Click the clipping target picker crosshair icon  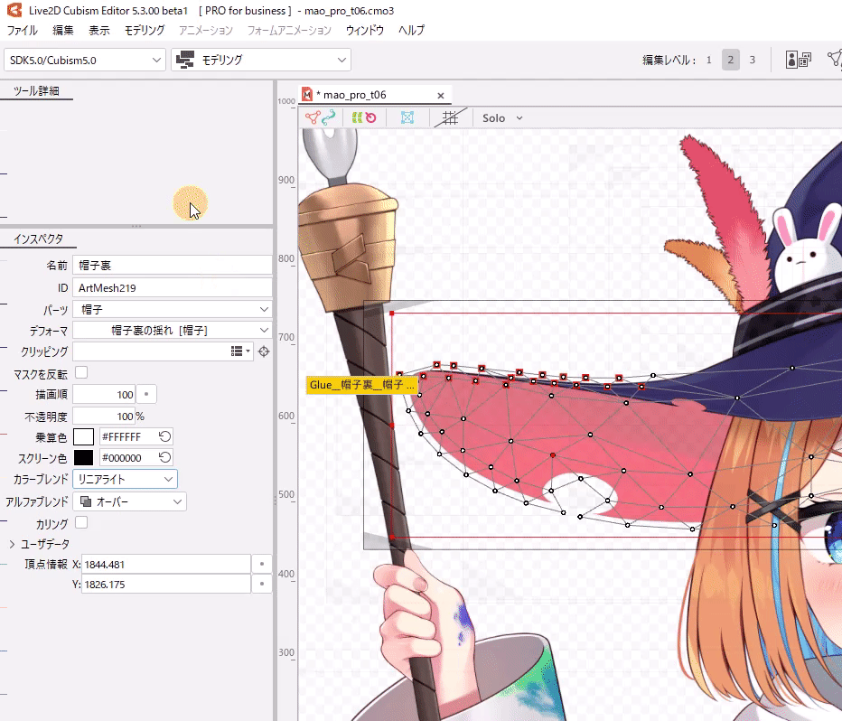[264, 351]
